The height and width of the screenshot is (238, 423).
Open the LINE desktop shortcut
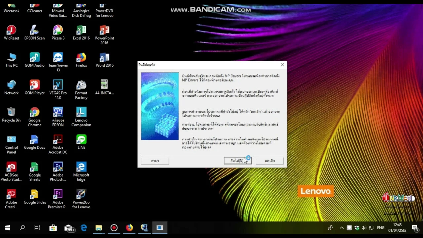81,142
